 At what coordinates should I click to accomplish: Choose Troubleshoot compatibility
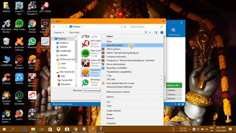pos(132,72)
